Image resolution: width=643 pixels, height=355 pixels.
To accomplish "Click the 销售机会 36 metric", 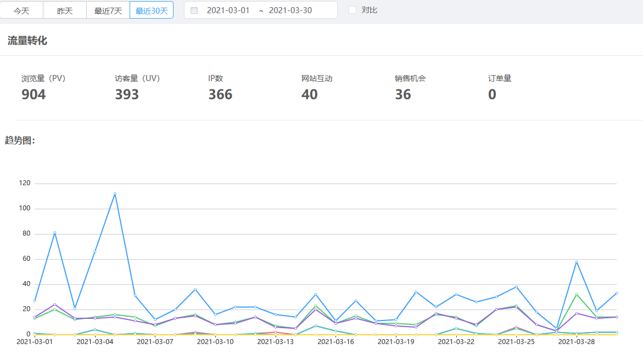I will (410, 88).
